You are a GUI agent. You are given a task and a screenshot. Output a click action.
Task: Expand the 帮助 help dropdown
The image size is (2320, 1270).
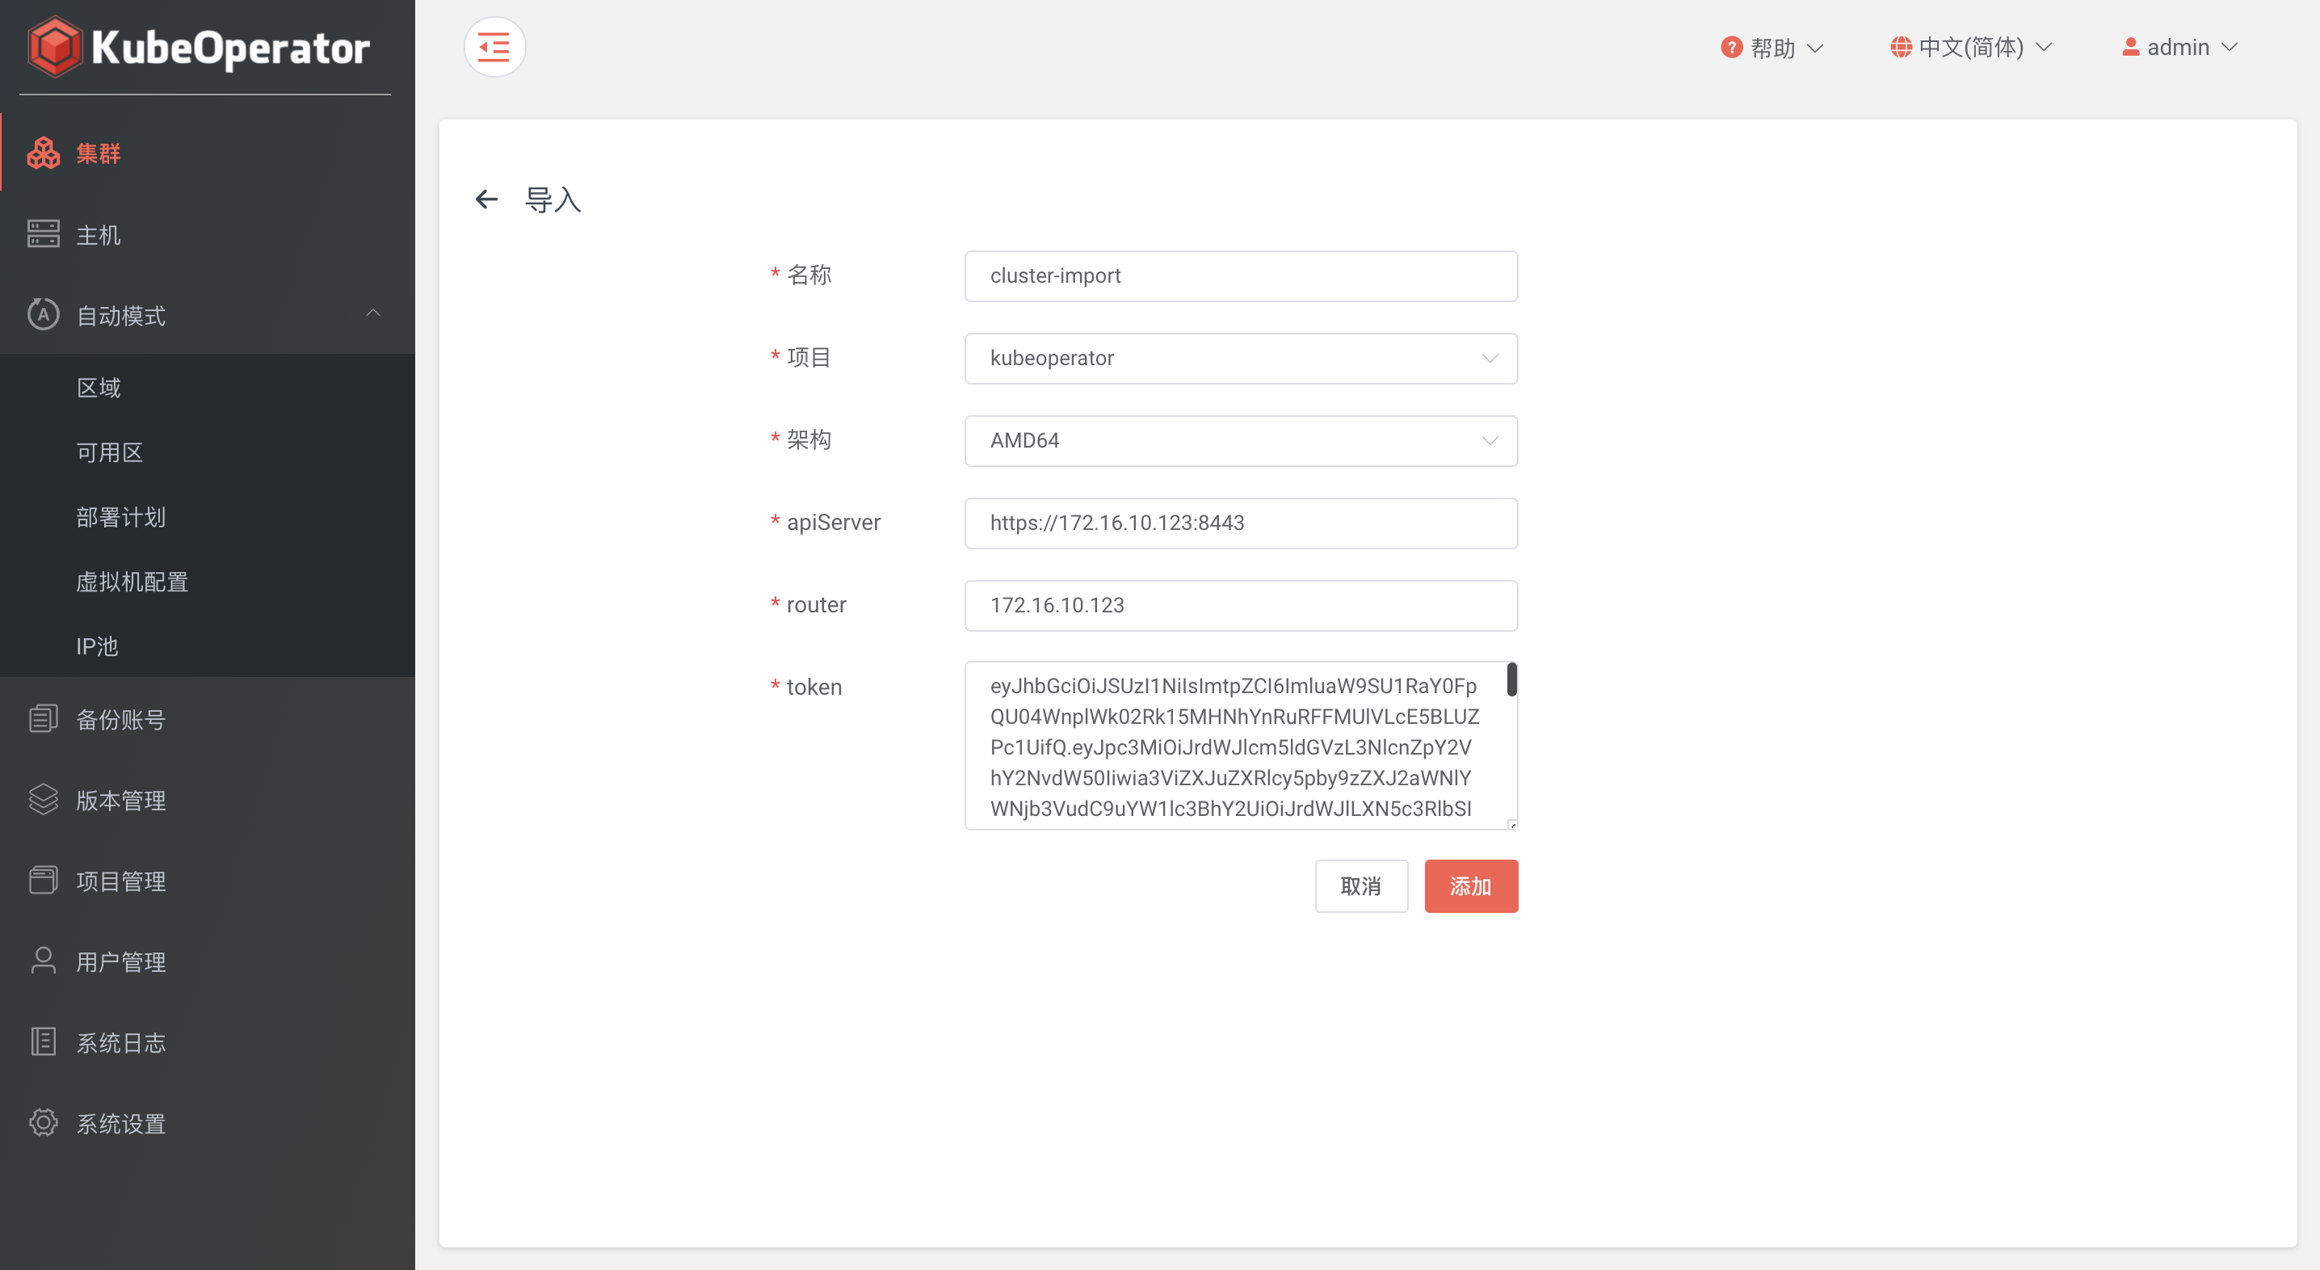coord(1772,47)
